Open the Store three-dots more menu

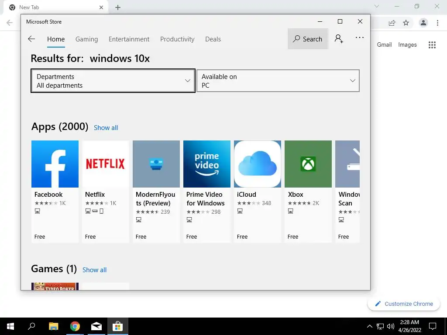pos(360,38)
